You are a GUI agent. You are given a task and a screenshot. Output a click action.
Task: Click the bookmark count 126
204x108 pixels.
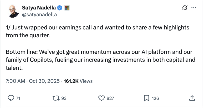[x=155, y=98]
